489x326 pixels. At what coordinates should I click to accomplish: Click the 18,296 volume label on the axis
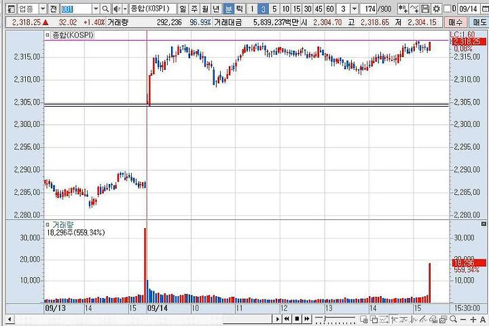469,263
